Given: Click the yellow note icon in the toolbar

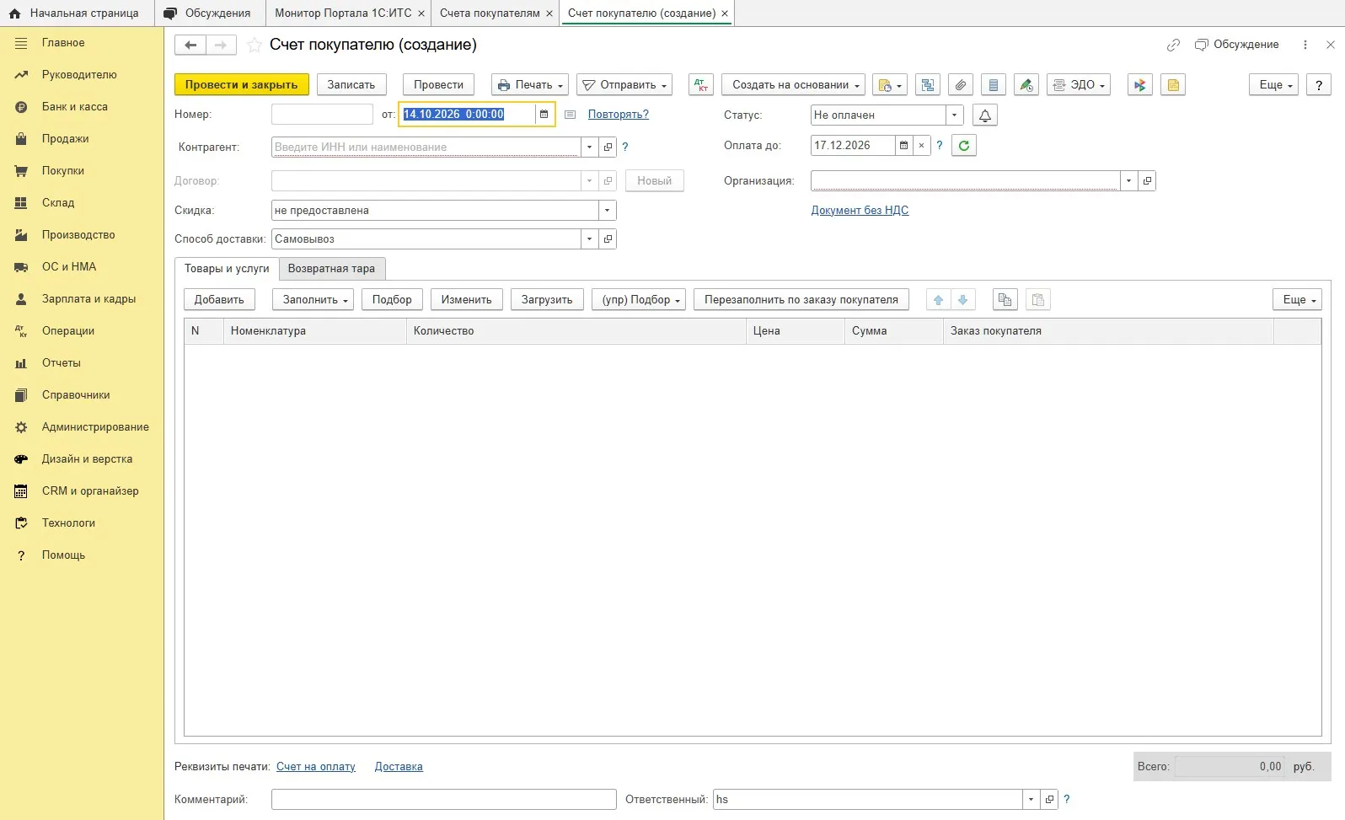Looking at the screenshot, I should tap(1173, 84).
